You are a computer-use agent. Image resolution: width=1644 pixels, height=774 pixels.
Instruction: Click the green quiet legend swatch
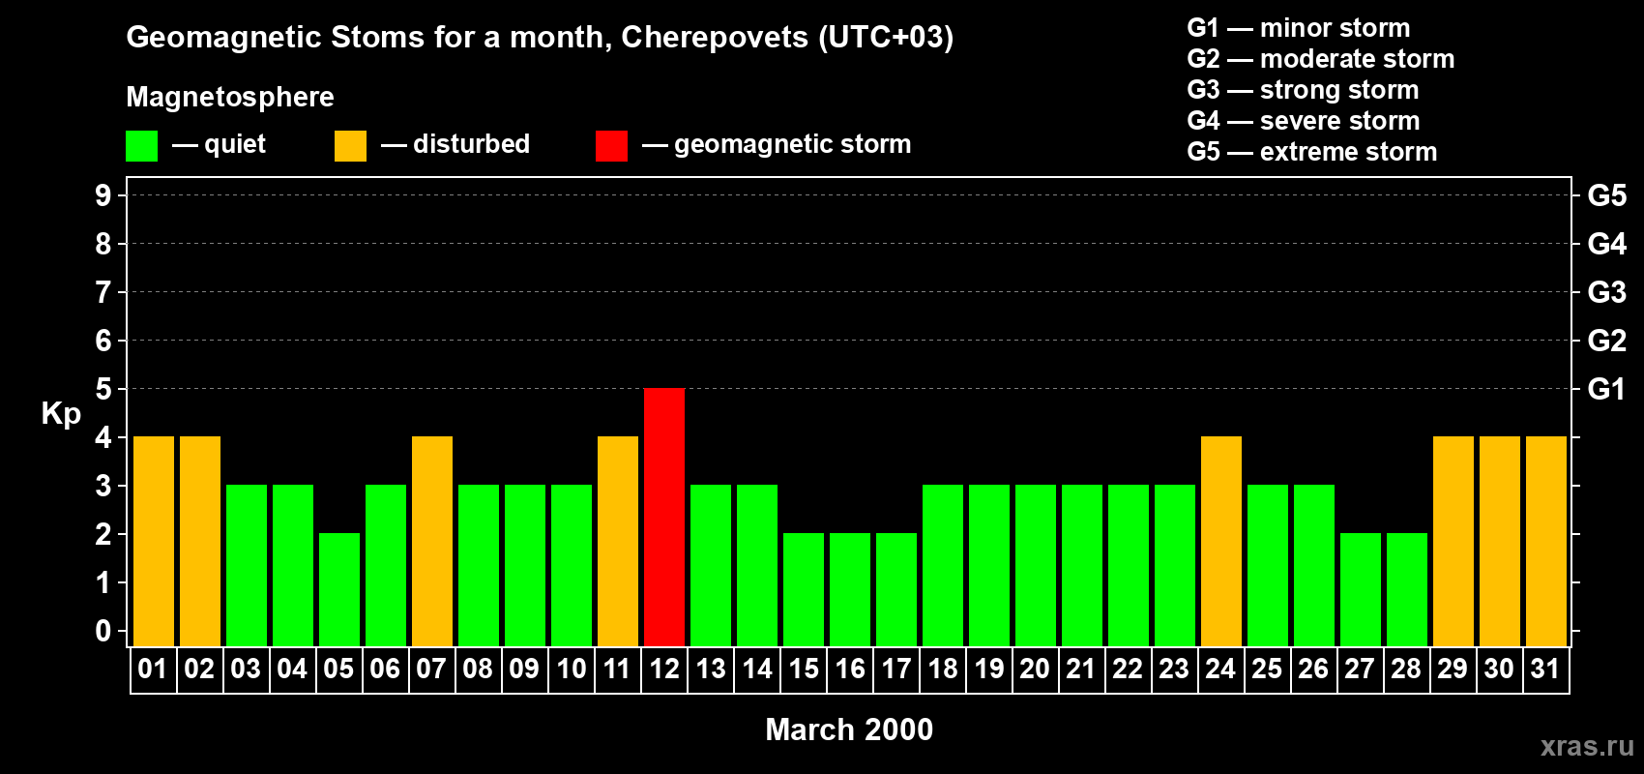tap(141, 146)
